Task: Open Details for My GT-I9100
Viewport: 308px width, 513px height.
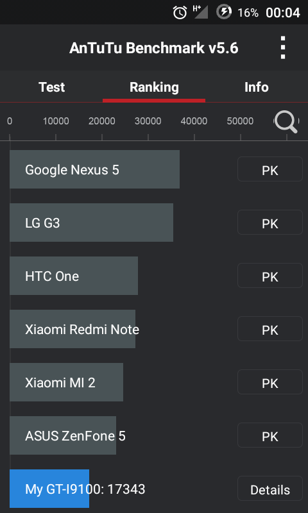Action: [x=270, y=489]
